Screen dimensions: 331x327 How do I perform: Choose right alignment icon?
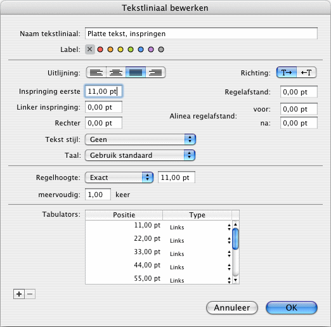[155, 72]
